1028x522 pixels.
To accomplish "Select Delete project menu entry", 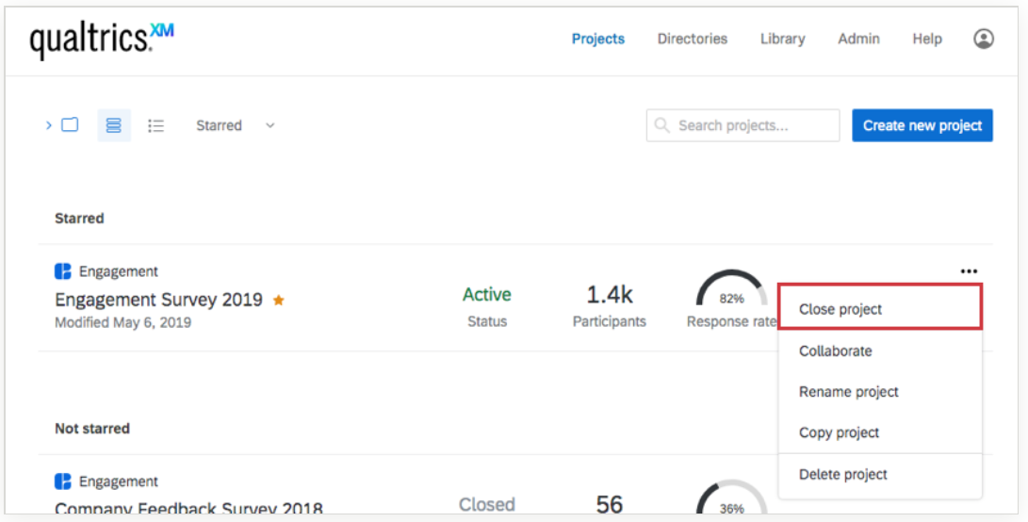I will [x=843, y=475].
